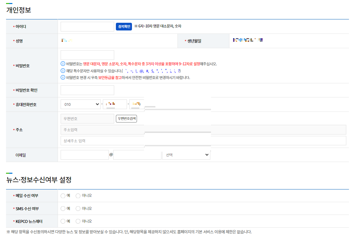Click the 우편번호 field

pyautogui.click(x=87, y=118)
